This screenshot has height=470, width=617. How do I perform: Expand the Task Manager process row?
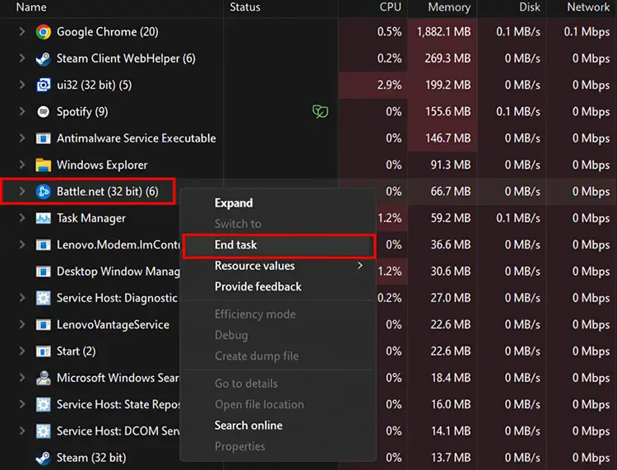coord(22,218)
